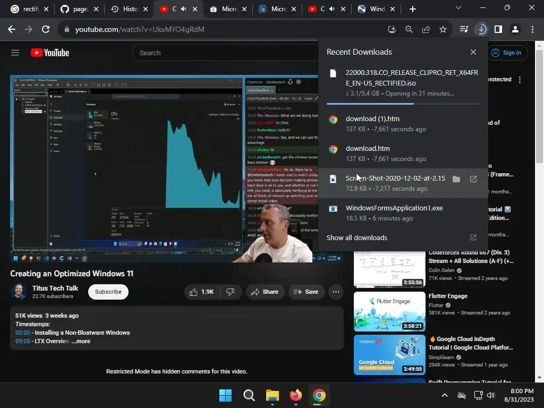This screenshot has width=544, height=408.
Task: Expand video description with ...more
Action: 81,342
